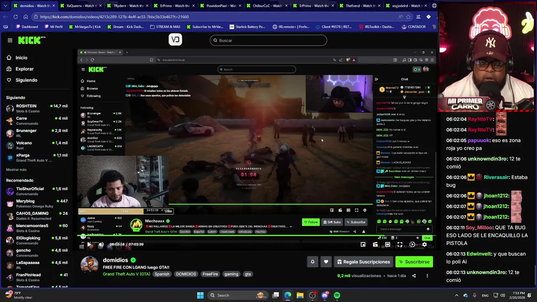The width and height of the screenshot is (537, 302).
Task: Open the tab search dropdown arrow
Action: tap(5, 6)
